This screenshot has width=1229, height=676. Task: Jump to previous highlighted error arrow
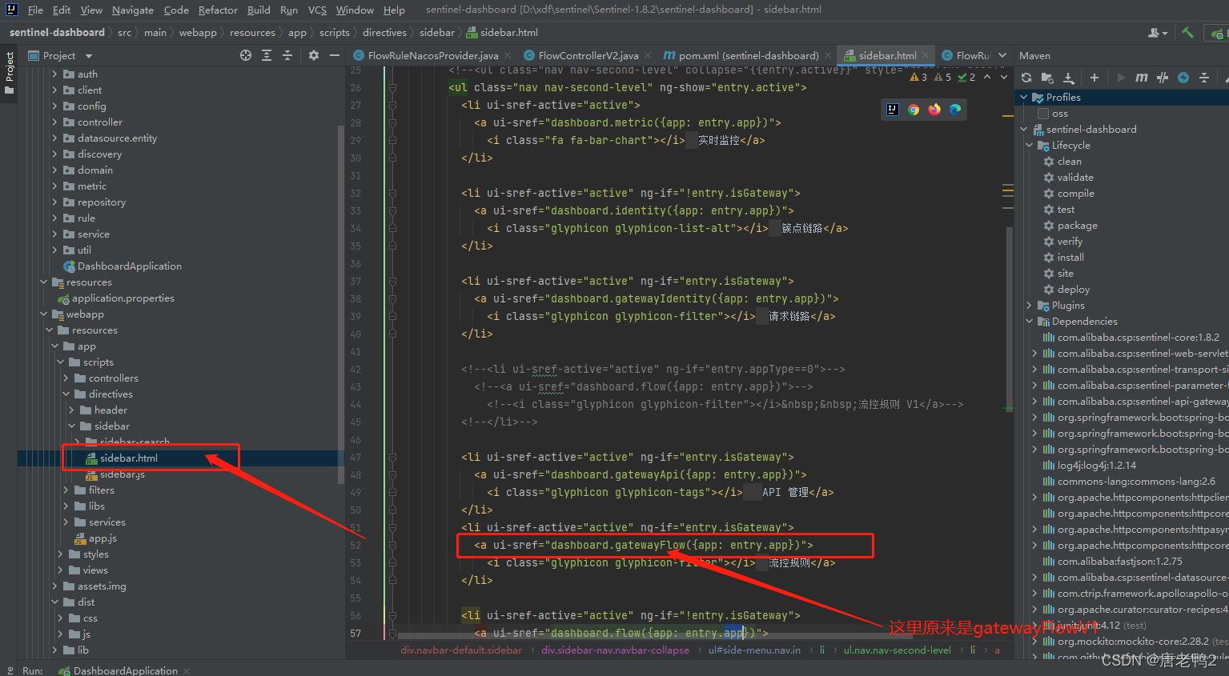(987, 78)
